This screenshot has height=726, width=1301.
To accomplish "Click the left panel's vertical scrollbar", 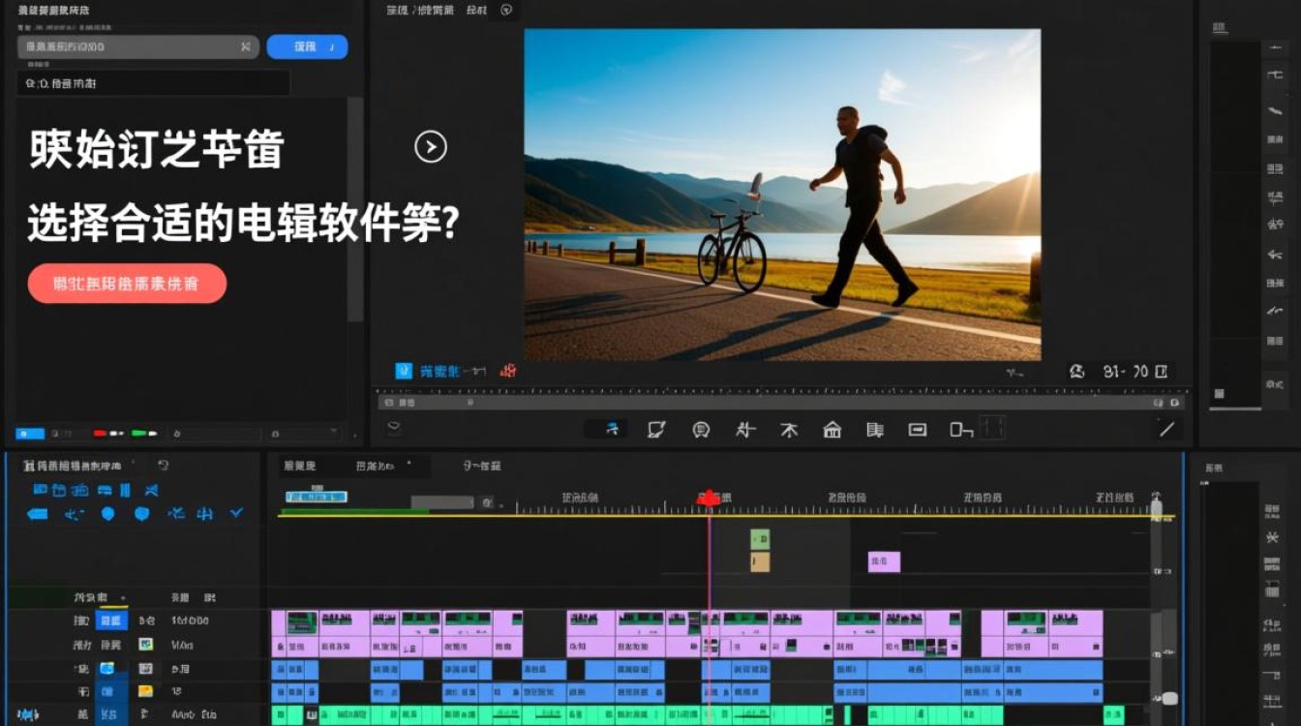I will [x=355, y=209].
